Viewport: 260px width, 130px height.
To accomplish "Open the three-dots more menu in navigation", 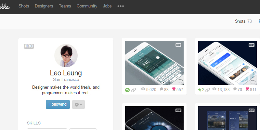I will [121, 6].
